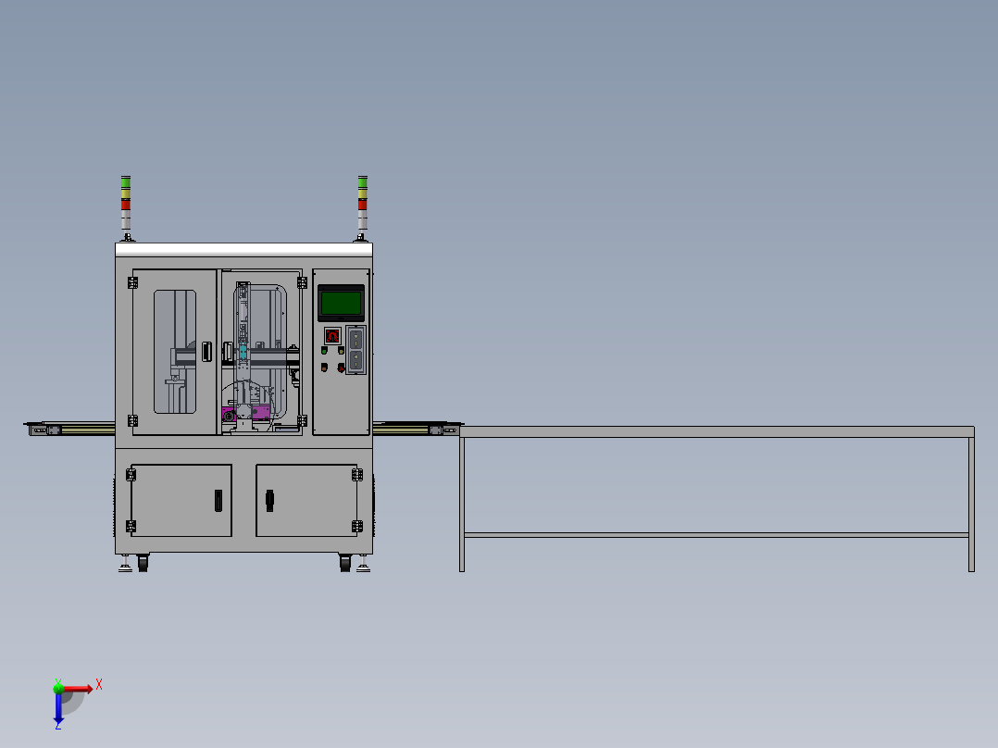Viewport: 998px width, 748px height.
Task: Select the left black caster wheel under the machine
Action: [143, 563]
